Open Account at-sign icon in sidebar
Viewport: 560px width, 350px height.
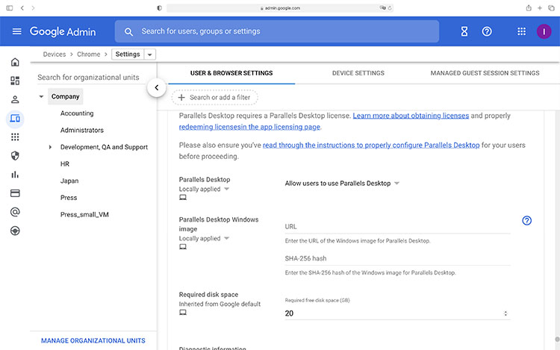coord(15,212)
